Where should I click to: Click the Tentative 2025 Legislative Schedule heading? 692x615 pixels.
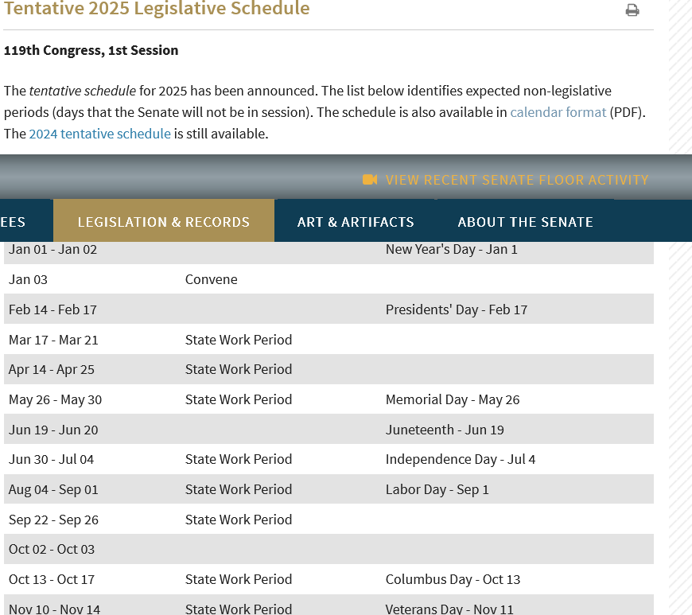[156, 11]
